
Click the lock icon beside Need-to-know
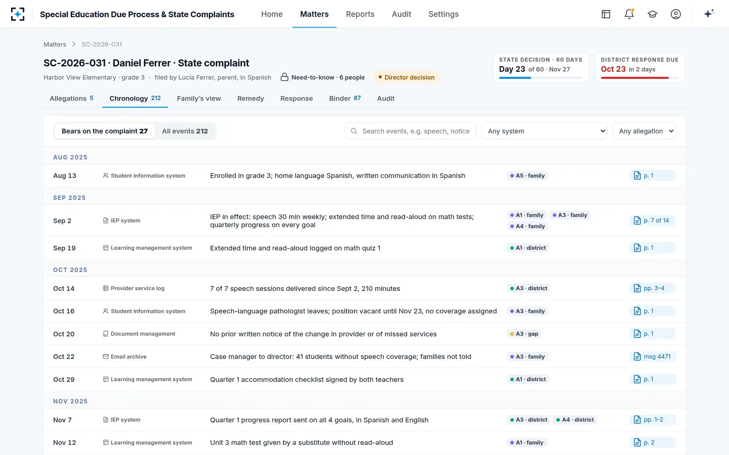click(285, 77)
